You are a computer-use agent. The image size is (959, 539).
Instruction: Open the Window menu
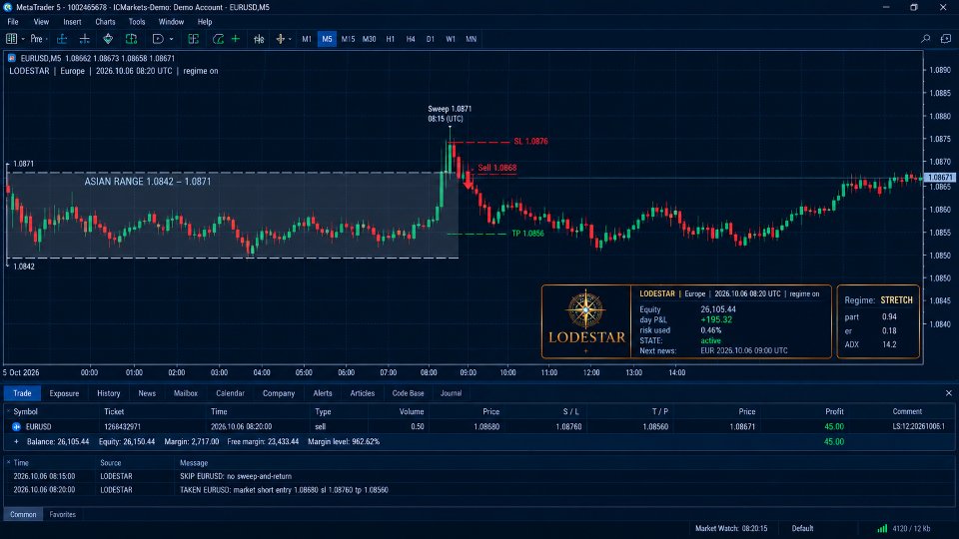coord(171,21)
